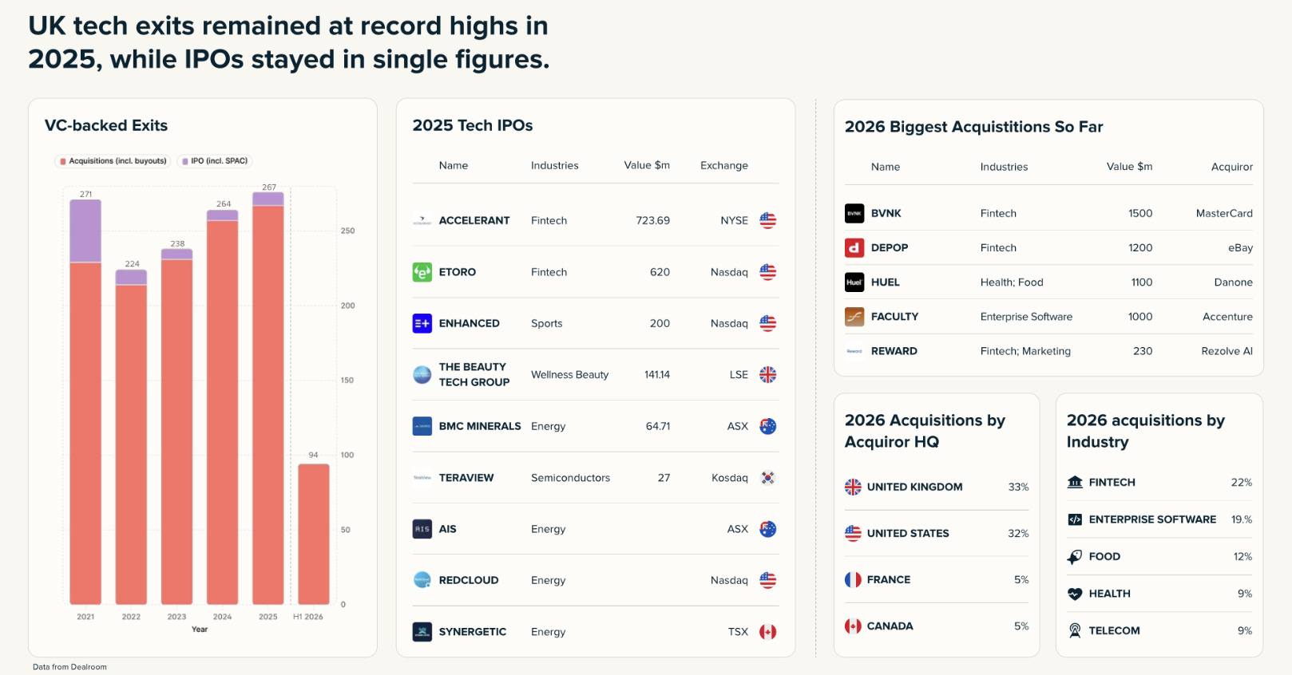Select the ETORO company name
This screenshot has width=1292, height=675.
[x=458, y=272]
